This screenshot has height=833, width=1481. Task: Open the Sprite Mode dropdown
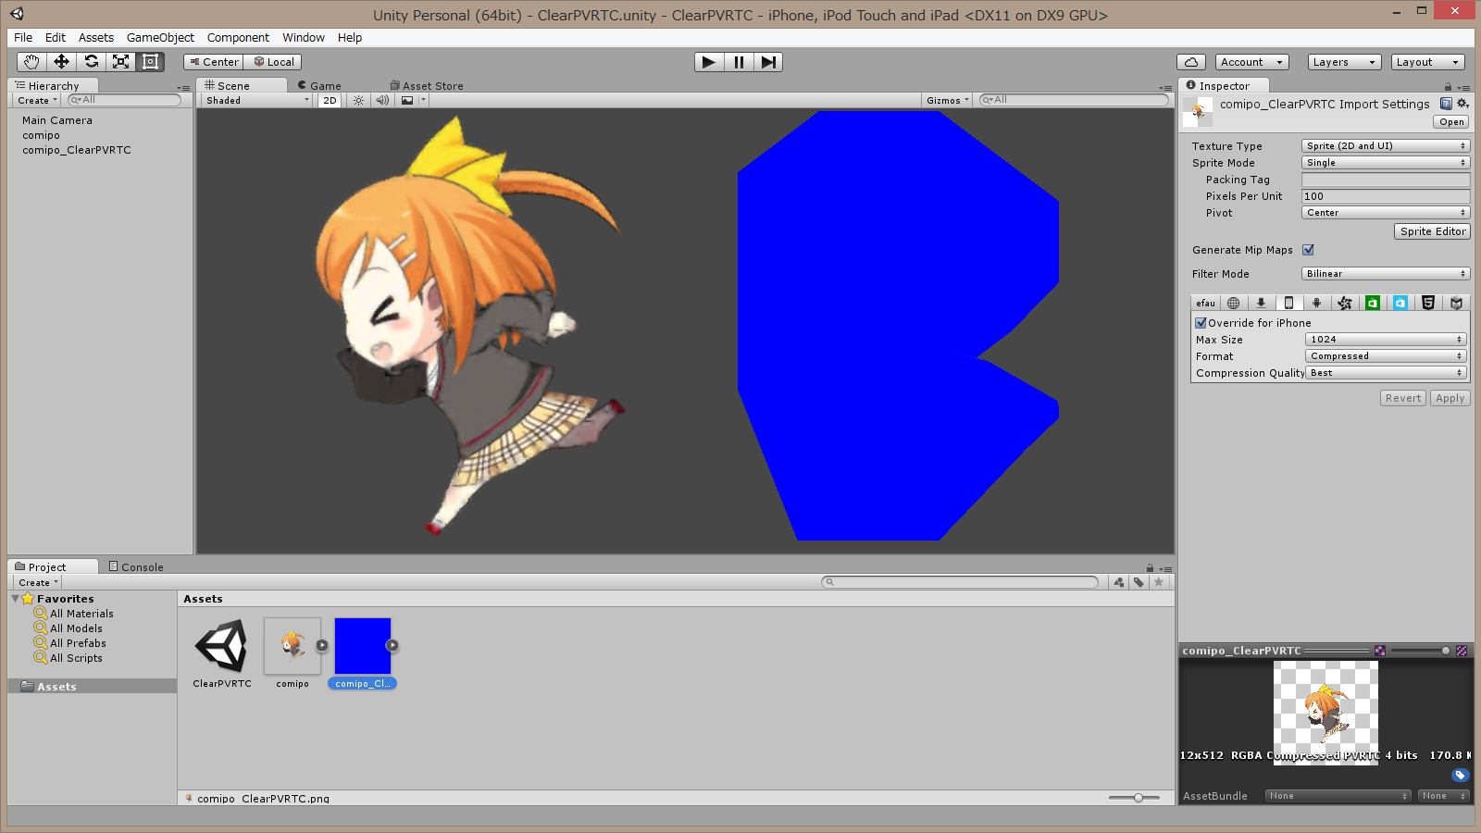tap(1386, 163)
